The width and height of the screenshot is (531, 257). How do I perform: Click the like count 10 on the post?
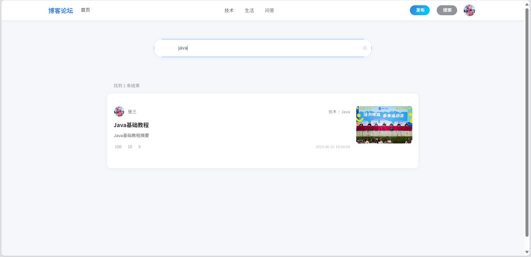pos(130,147)
